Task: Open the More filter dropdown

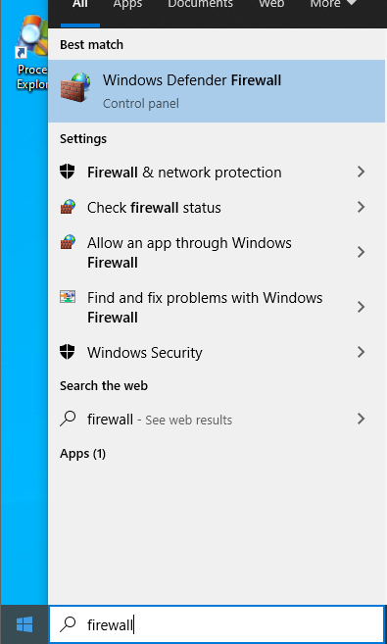Action: point(333,4)
